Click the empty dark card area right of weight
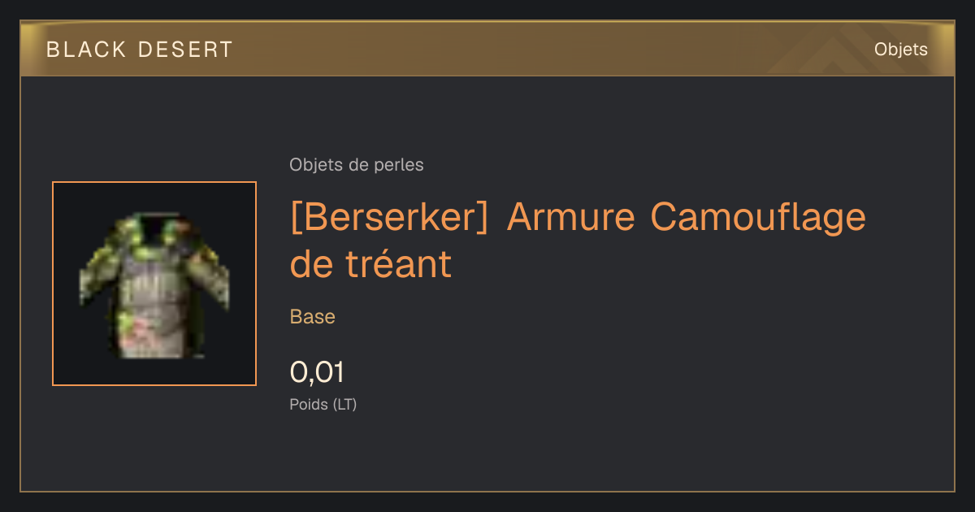This screenshot has width=975, height=512. click(650, 382)
